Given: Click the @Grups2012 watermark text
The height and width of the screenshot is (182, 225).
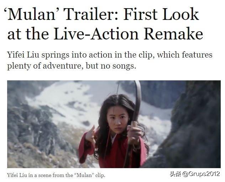Looking at the screenshot, I should [201, 174].
